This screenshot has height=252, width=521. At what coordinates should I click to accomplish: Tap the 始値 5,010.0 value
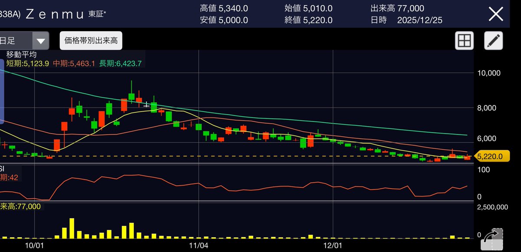309,8
